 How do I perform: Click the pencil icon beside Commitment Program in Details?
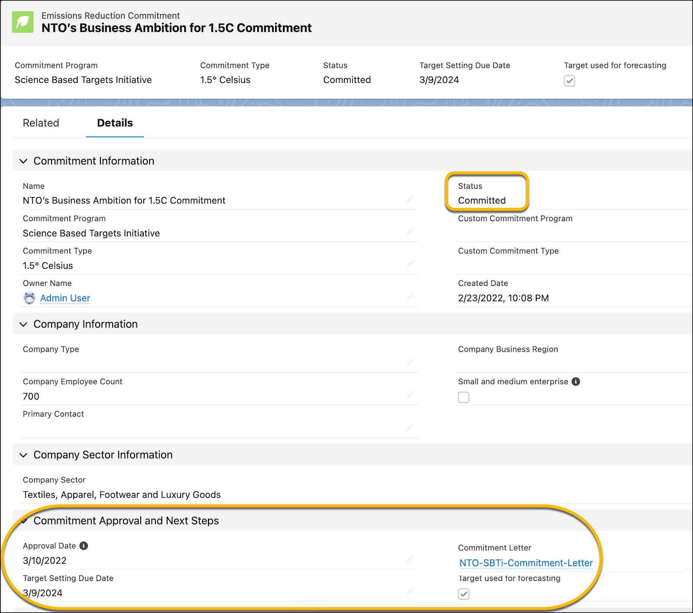(410, 232)
